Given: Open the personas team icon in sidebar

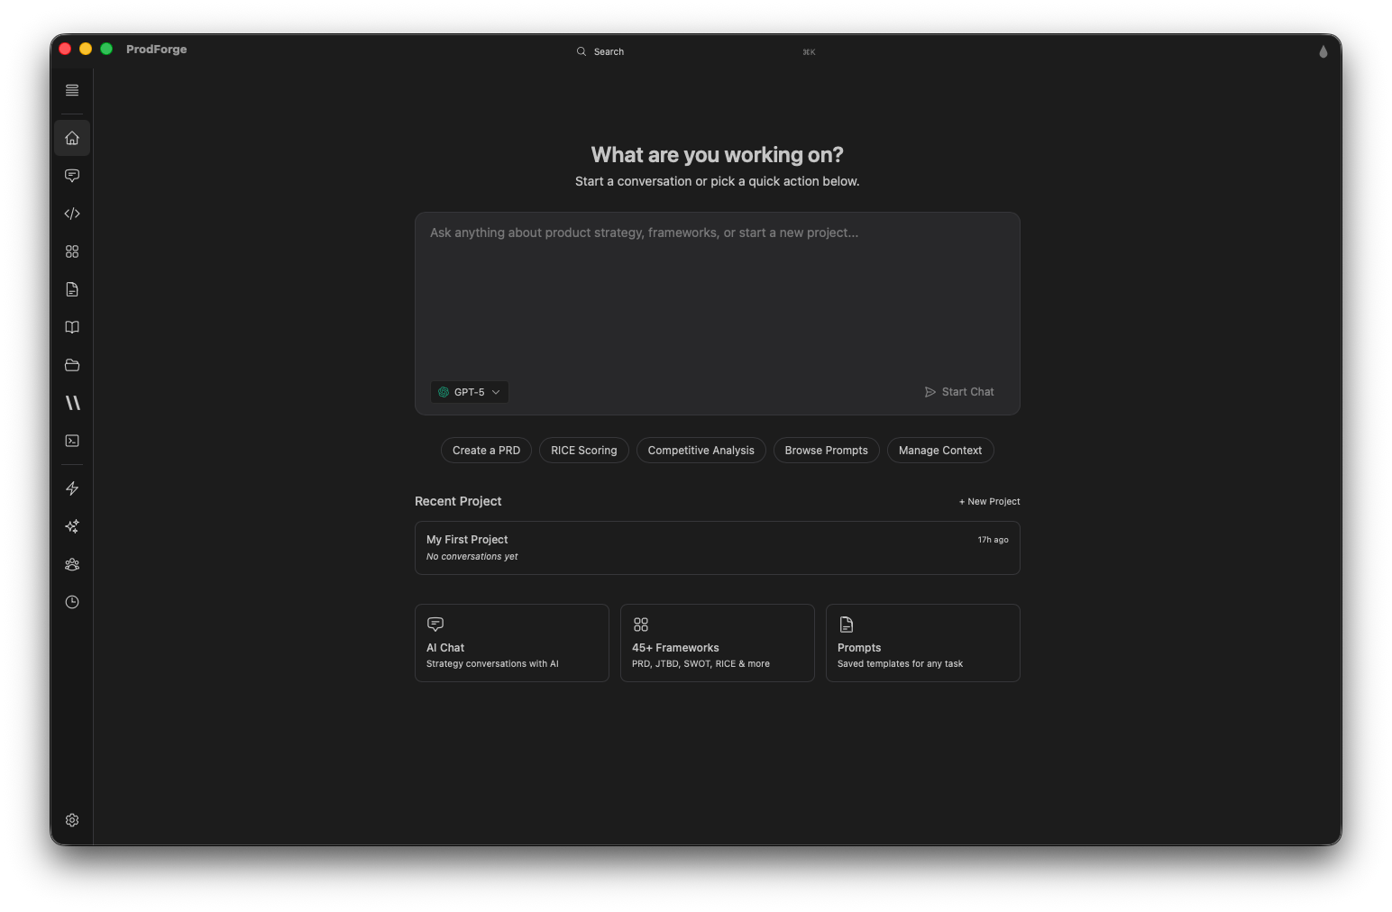Looking at the screenshot, I should (x=72, y=564).
